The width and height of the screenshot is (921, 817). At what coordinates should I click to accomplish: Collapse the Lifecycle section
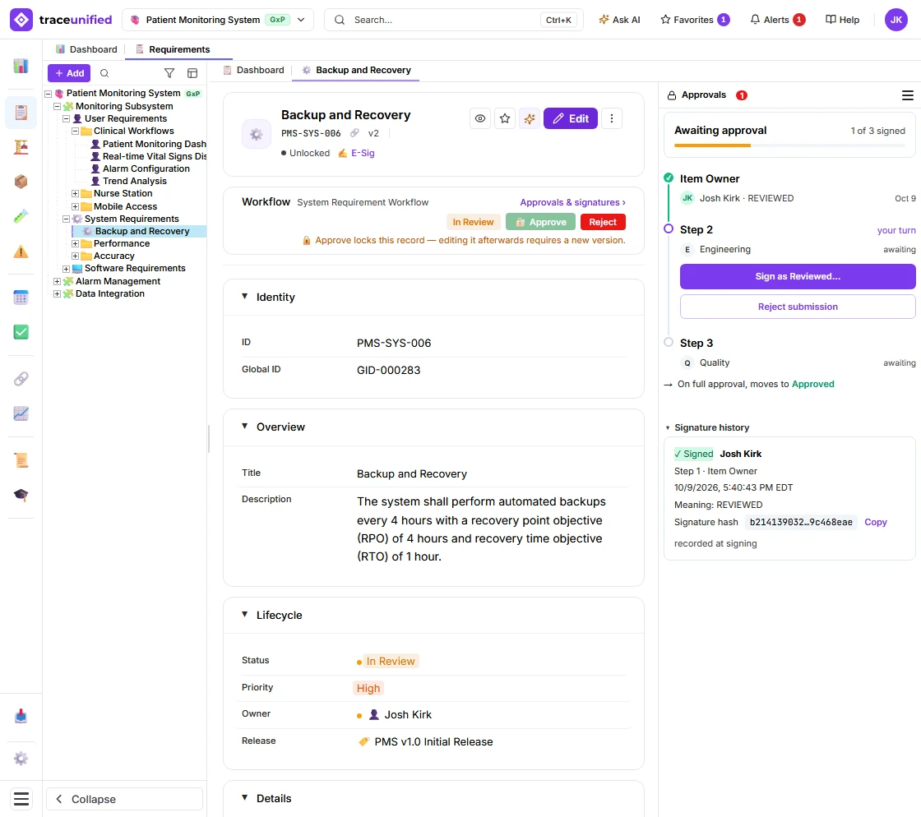(245, 615)
